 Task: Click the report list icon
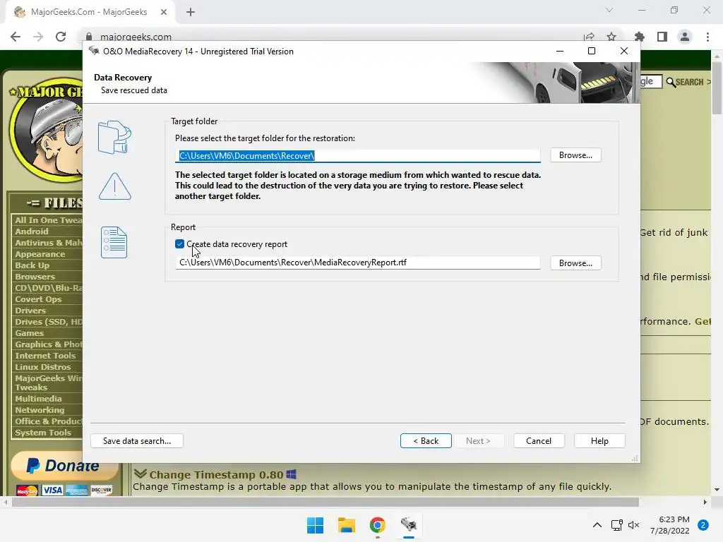[x=114, y=243]
